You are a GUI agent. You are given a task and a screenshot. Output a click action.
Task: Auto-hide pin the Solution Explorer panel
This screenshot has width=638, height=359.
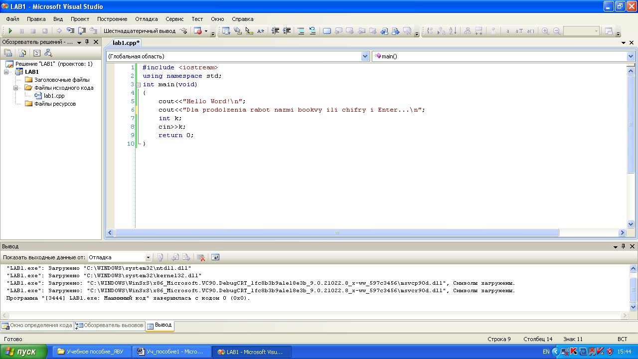pyautogui.click(x=87, y=42)
